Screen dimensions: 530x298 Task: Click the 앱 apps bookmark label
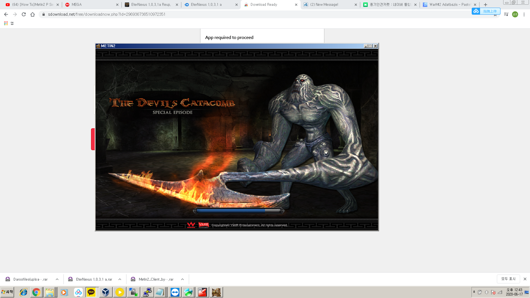coord(12,23)
